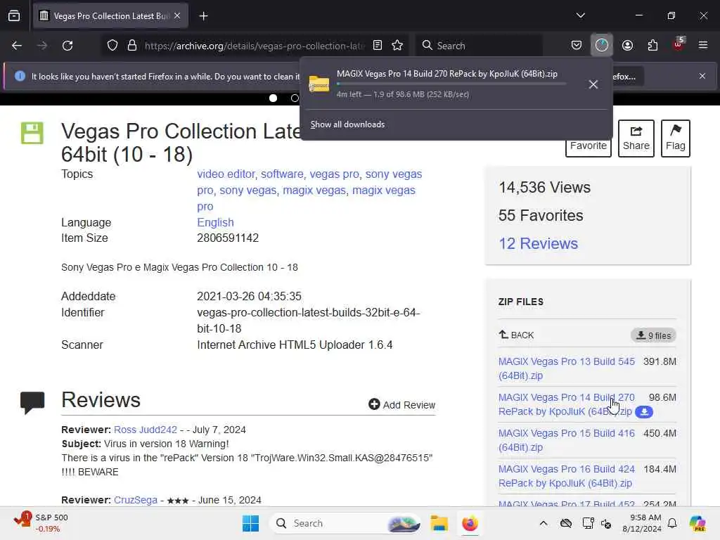Click the site security padlock icon

(x=132, y=46)
